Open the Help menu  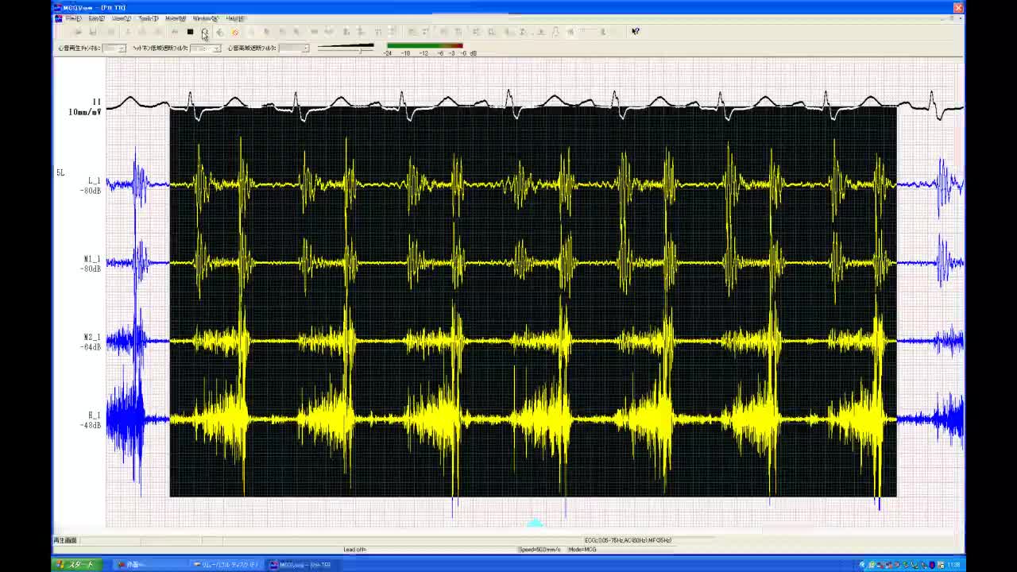point(234,18)
